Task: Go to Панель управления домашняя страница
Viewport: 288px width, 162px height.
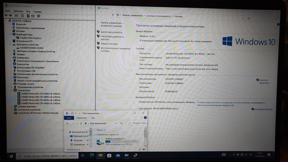Action: pyautogui.click(x=112, y=24)
